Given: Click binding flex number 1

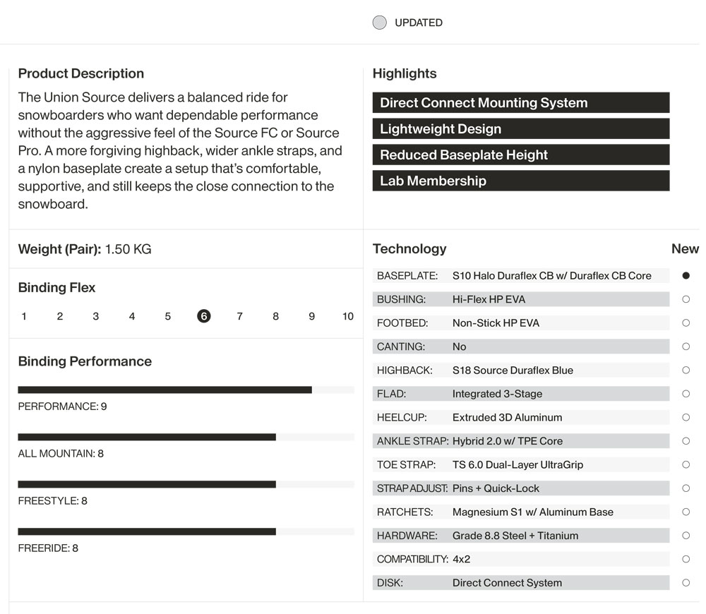Looking at the screenshot, I should pyautogui.click(x=24, y=316).
